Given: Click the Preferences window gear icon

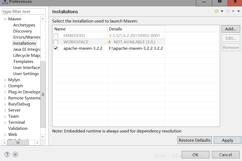Looking at the screenshot, I should [x=5, y=2].
